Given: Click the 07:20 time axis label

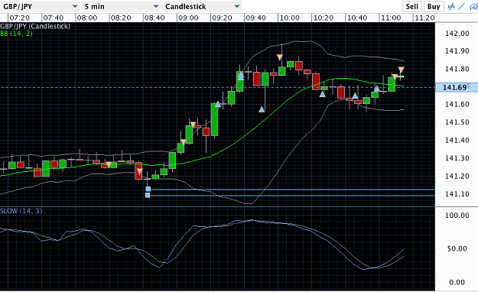Looking at the screenshot, I should point(20,18).
